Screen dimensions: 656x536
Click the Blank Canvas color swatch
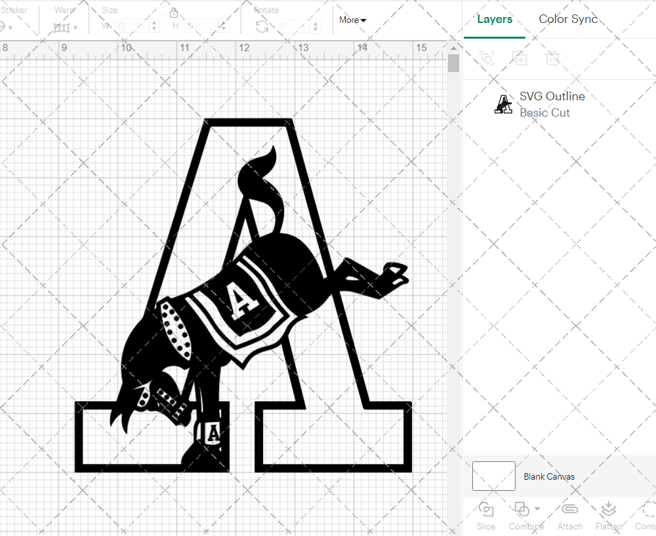[x=493, y=476]
